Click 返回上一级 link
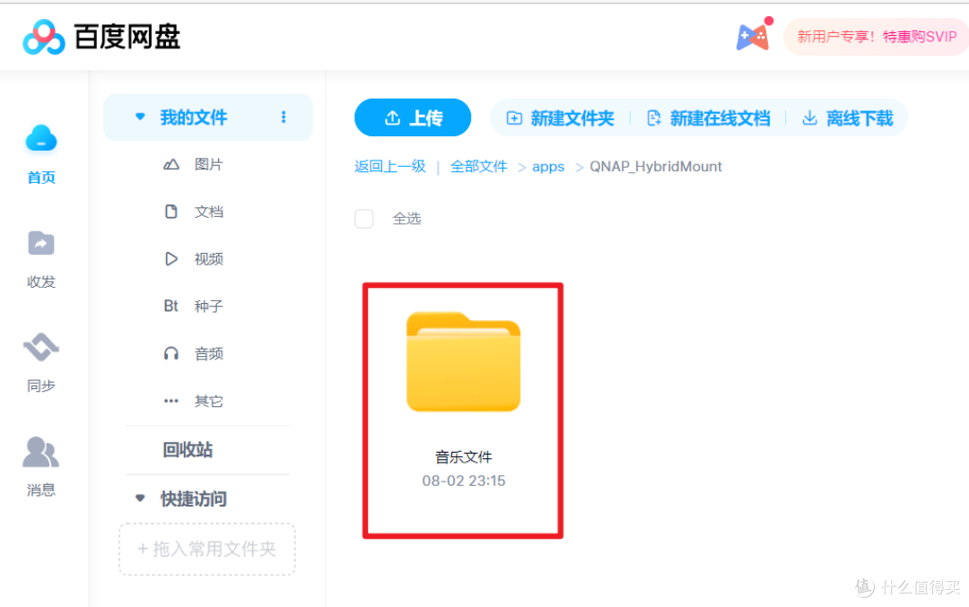The image size is (969, 607). pos(390,166)
